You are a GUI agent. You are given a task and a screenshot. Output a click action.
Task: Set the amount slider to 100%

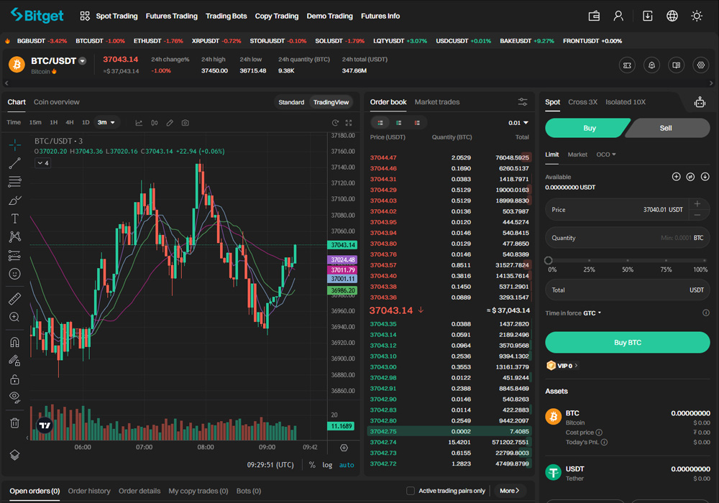705,260
